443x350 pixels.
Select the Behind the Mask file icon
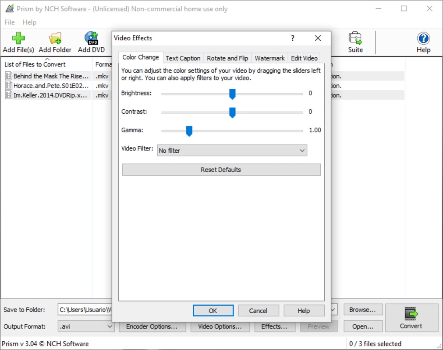click(9, 76)
